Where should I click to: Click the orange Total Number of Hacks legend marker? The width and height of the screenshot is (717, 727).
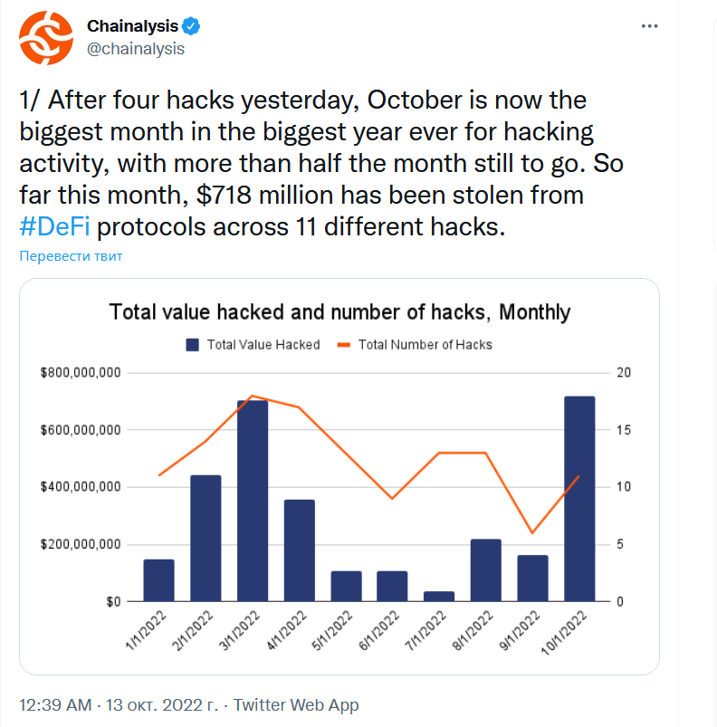coord(344,345)
